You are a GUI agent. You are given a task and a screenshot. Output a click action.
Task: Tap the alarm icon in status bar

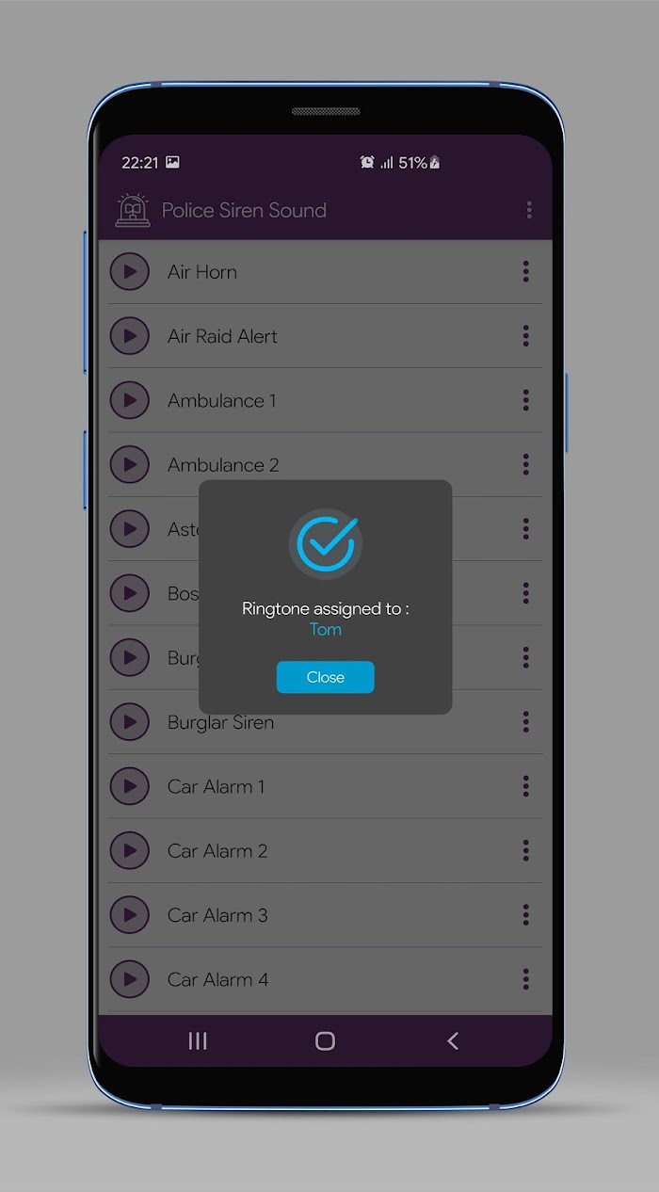(367, 162)
